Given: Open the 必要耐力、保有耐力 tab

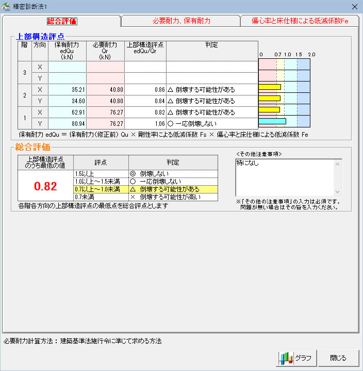Looking at the screenshot, I should coord(181,21).
